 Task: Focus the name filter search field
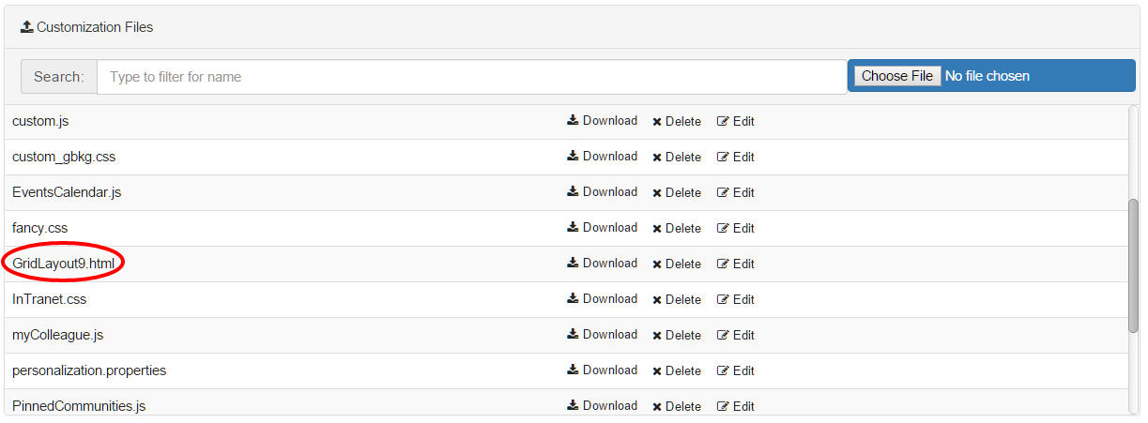[x=471, y=77]
